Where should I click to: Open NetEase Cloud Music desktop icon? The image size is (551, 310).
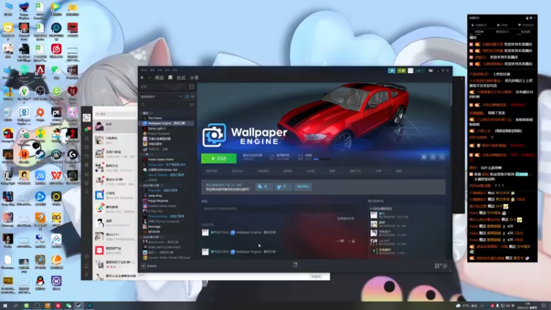(56, 50)
